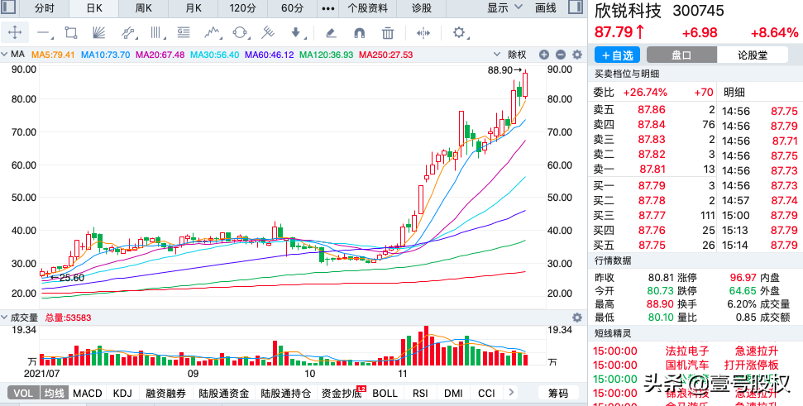The width and height of the screenshot is (803, 406).
Task: Toggle the 均线 moving average button
Action: point(54,394)
